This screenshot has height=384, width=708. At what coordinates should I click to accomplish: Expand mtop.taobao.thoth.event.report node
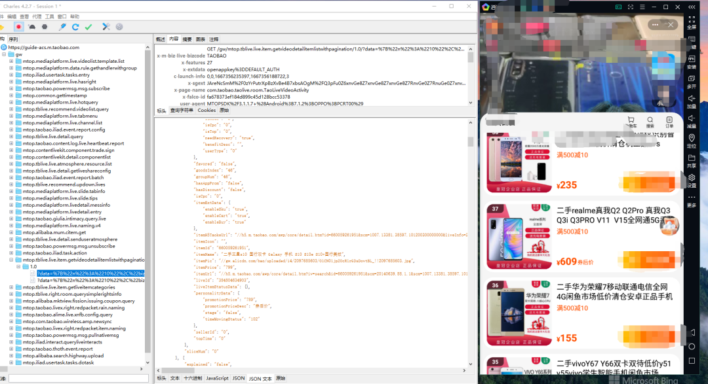point(11,349)
